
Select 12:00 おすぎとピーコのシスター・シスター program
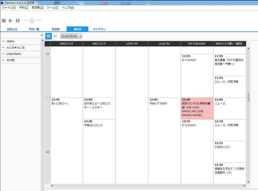point(99,108)
